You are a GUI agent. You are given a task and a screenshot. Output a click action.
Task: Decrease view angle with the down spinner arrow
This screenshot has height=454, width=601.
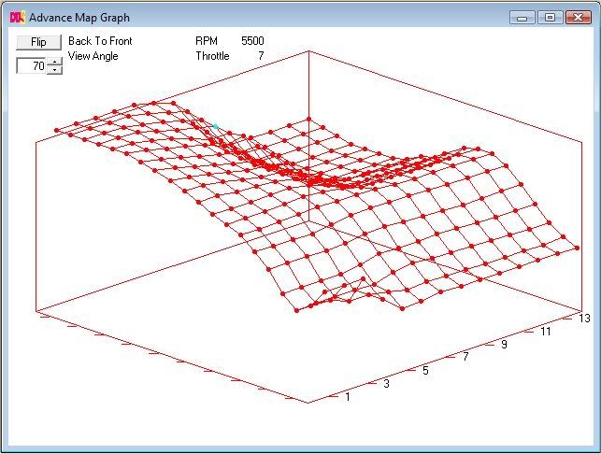(x=55, y=70)
